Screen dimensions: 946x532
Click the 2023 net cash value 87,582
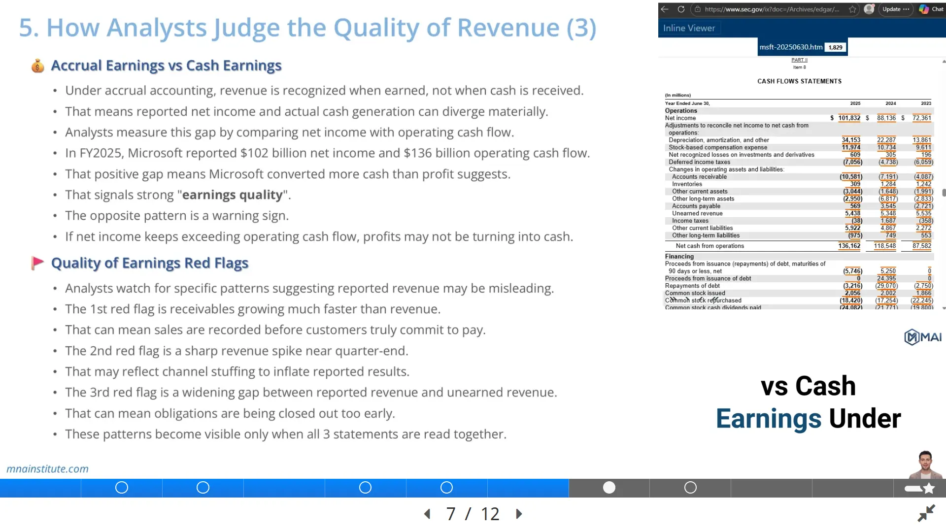point(921,246)
